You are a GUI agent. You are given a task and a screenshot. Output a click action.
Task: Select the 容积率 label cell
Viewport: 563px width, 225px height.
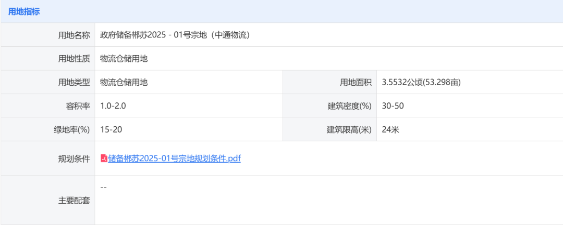tap(79, 106)
